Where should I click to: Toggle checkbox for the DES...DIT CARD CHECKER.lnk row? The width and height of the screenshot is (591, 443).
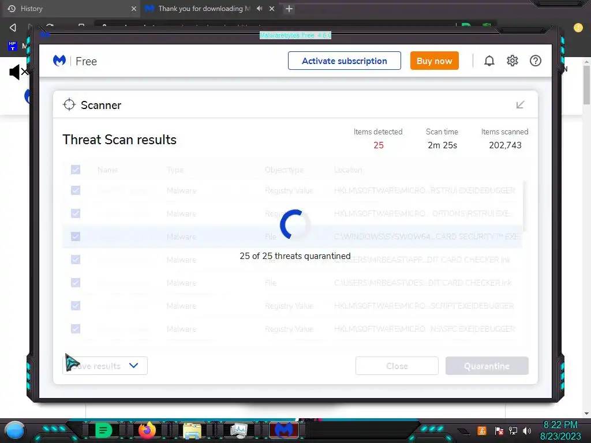point(76,283)
